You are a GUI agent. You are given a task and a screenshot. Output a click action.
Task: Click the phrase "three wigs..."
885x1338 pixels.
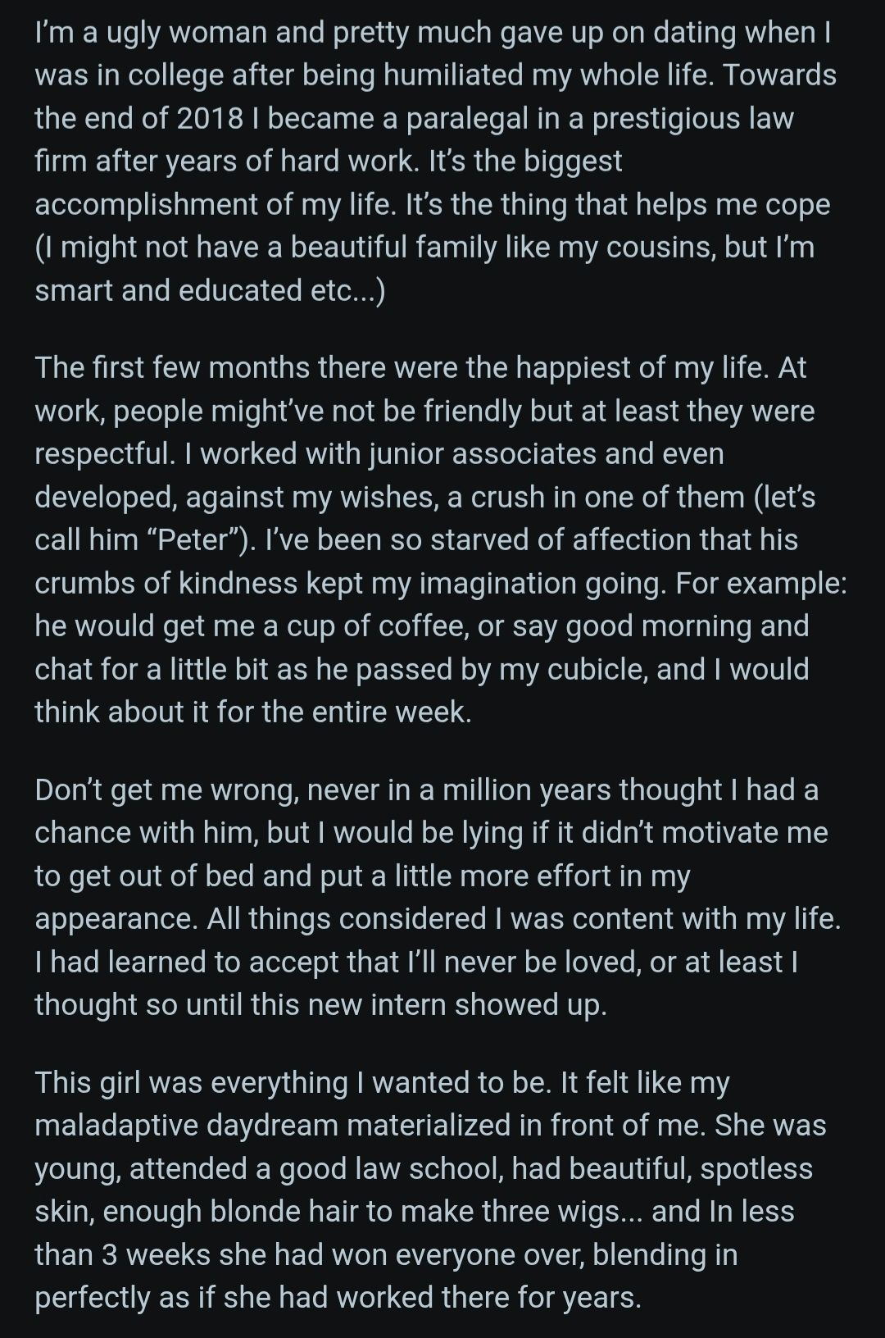562,1212
